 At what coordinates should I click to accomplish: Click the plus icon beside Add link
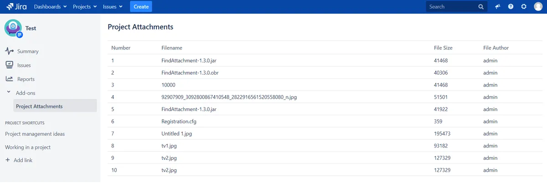tap(7, 160)
